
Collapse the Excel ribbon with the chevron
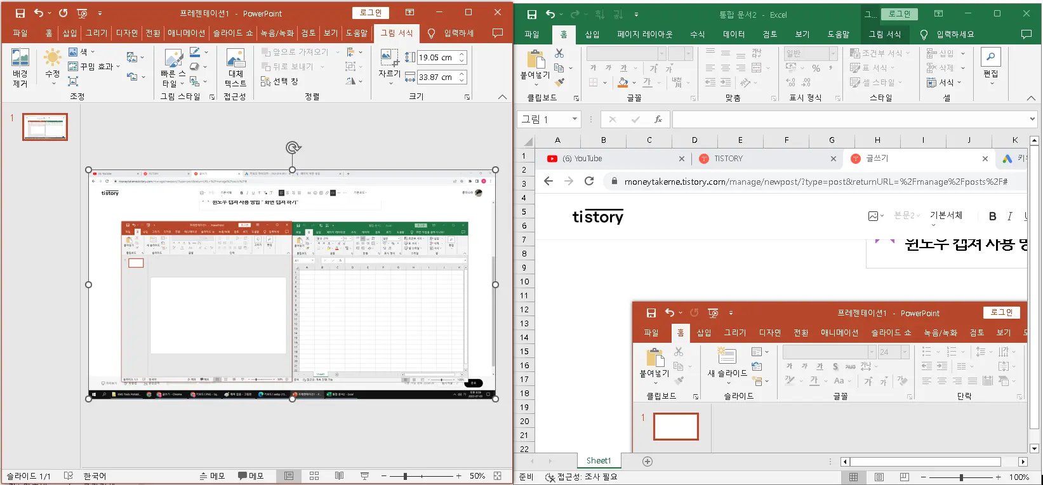1032,98
